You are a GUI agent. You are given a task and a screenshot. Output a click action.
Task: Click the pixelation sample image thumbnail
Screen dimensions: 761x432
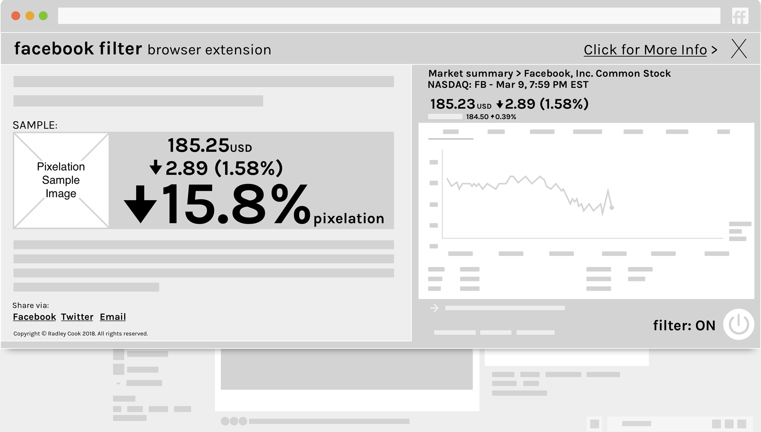60,180
